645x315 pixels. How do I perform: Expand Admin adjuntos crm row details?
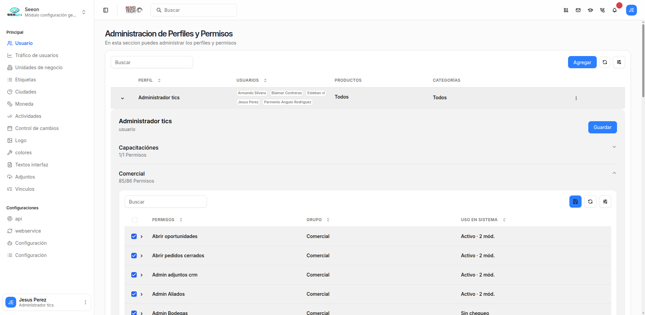click(x=142, y=275)
